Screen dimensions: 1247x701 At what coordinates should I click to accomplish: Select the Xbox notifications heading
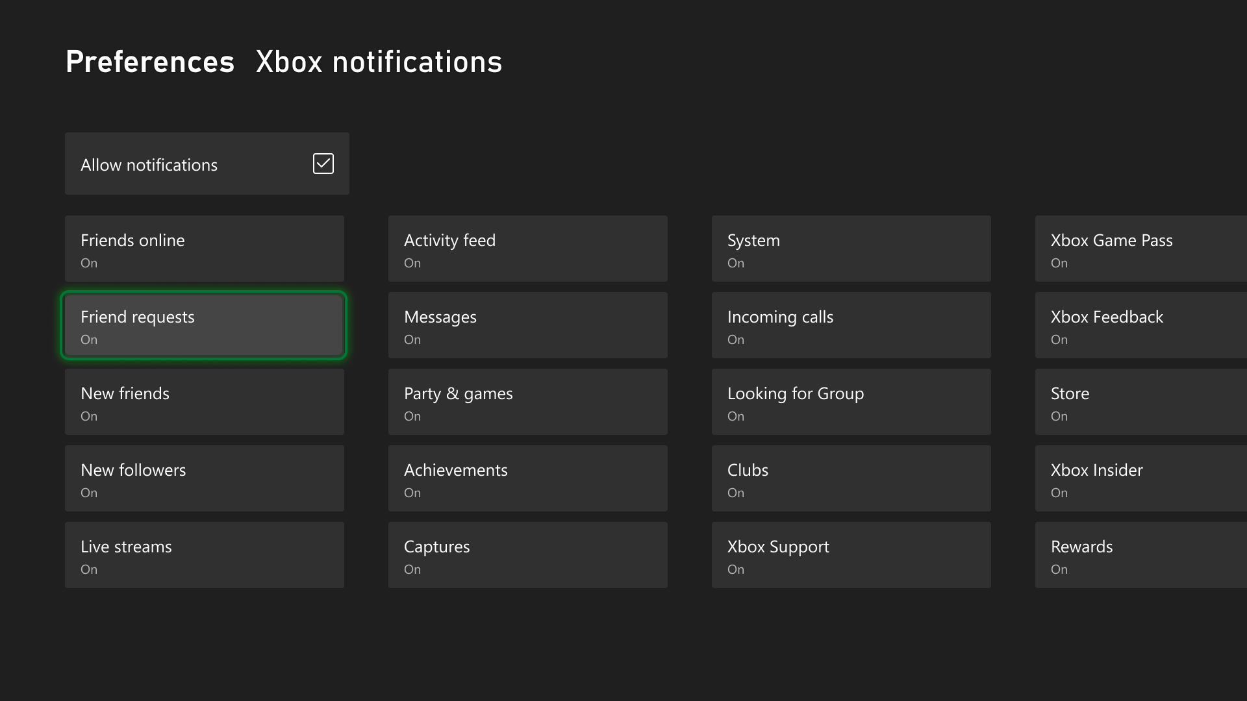coord(378,62)
